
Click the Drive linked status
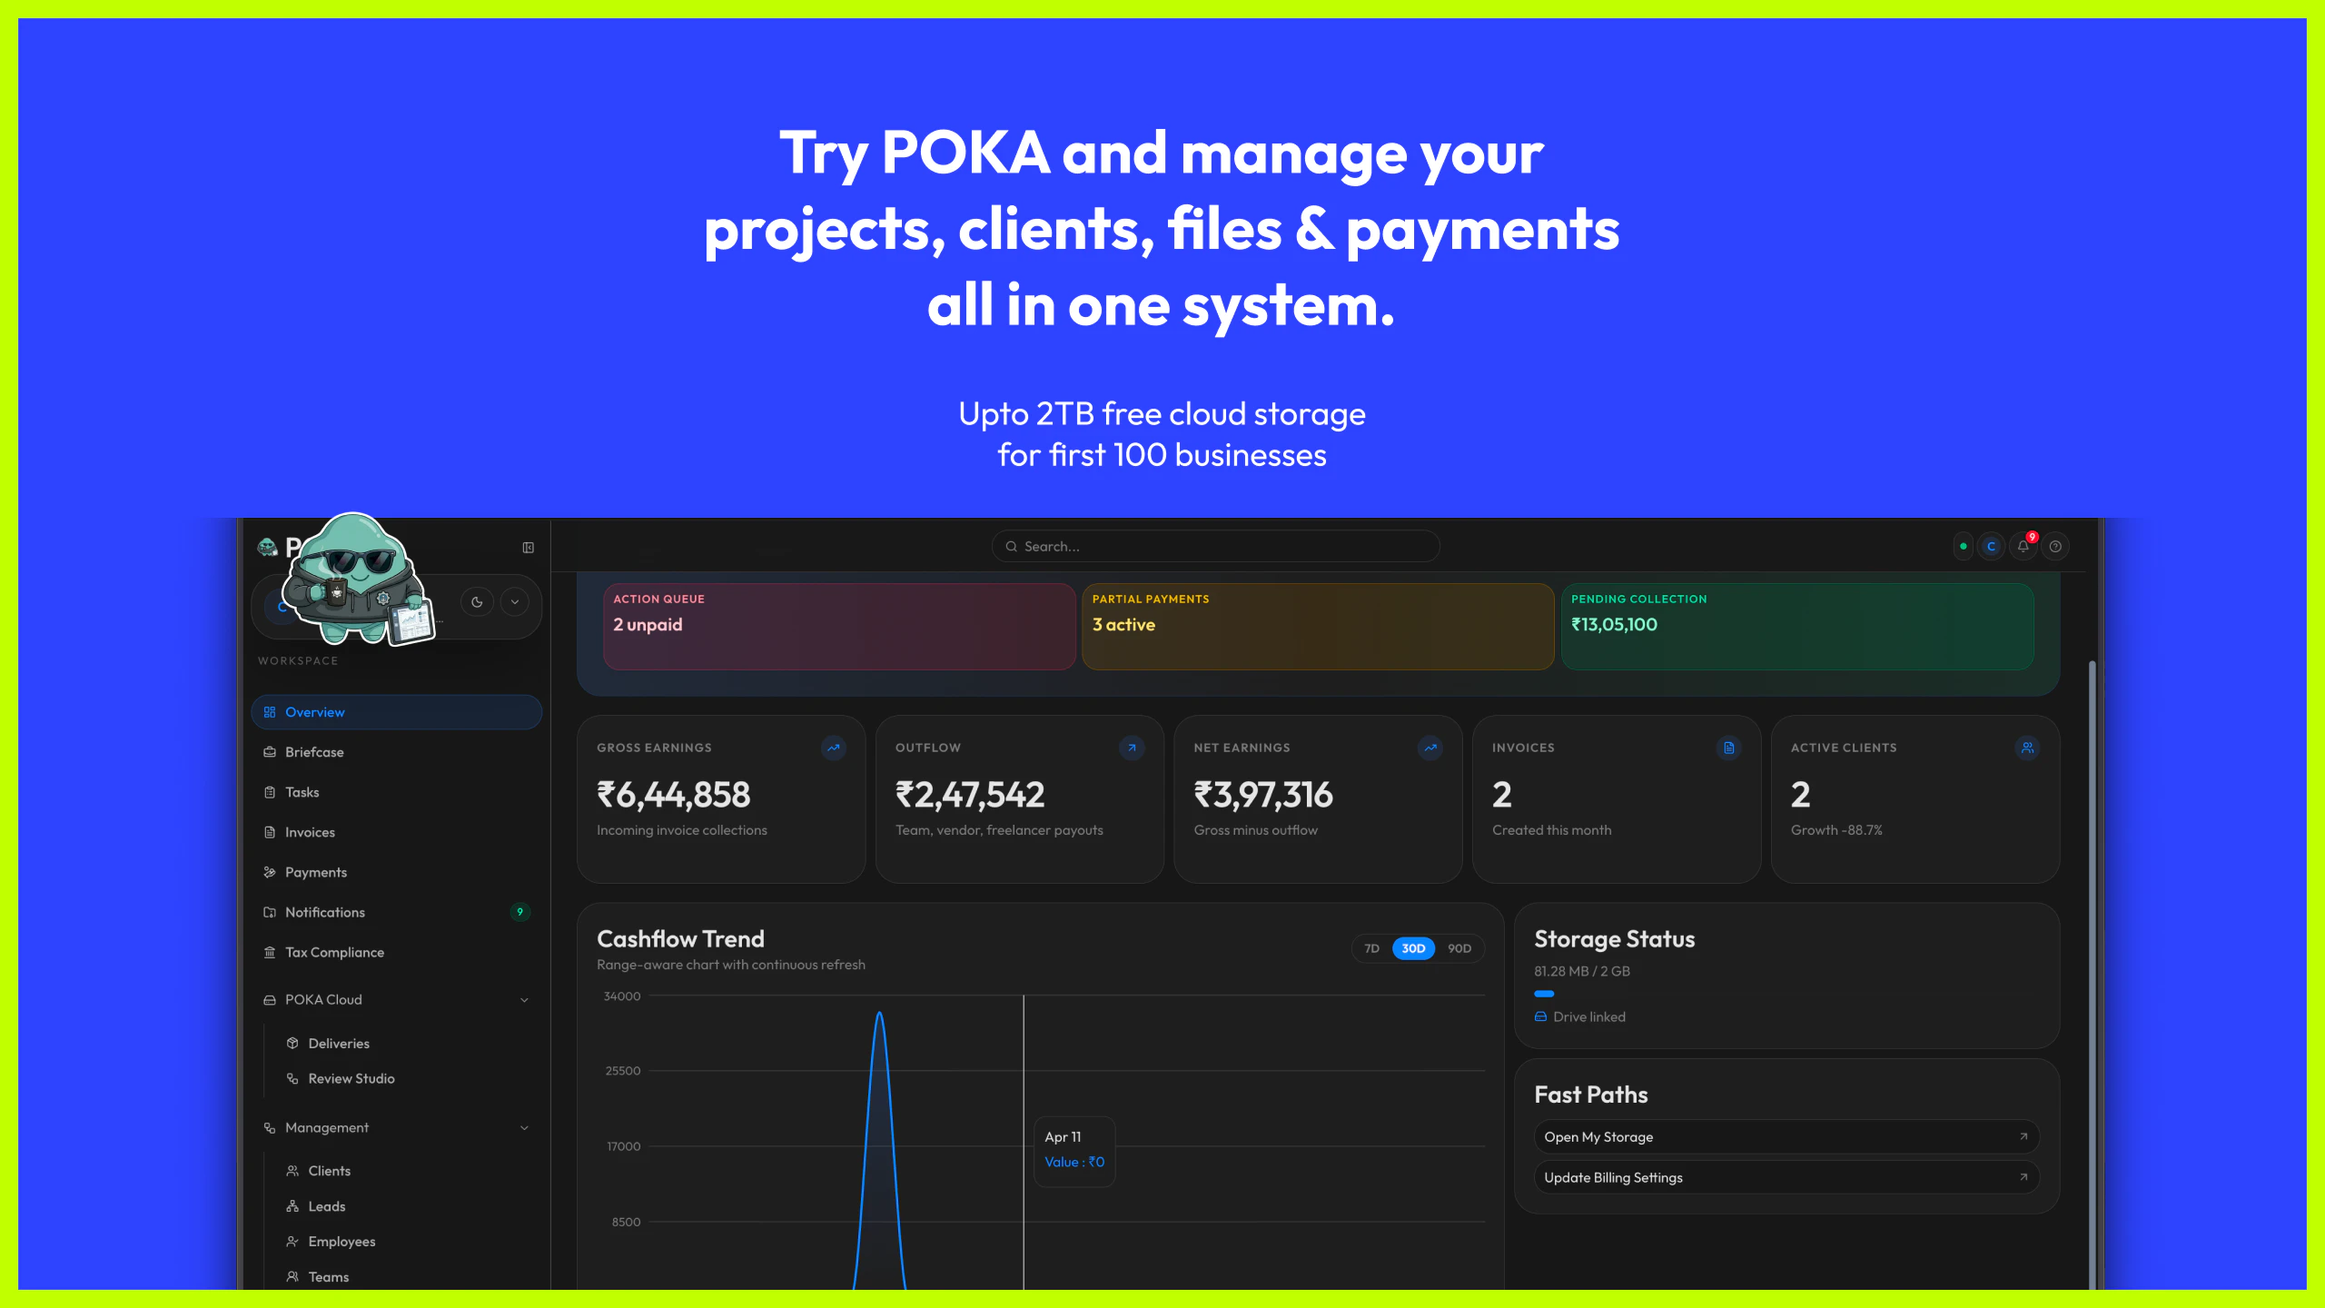(1580, 1017)
